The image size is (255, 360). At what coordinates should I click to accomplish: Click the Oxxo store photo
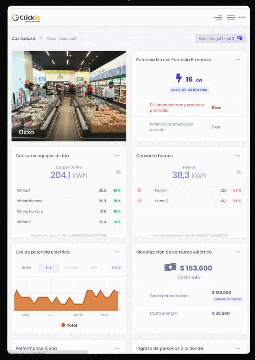(69, 96)
